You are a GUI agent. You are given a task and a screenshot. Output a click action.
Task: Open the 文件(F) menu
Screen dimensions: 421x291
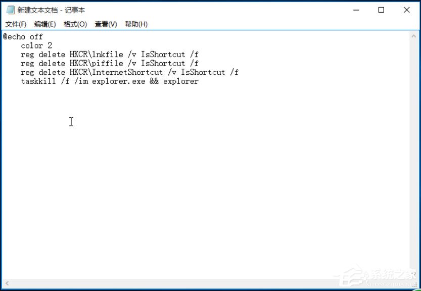tap(15, 24)
